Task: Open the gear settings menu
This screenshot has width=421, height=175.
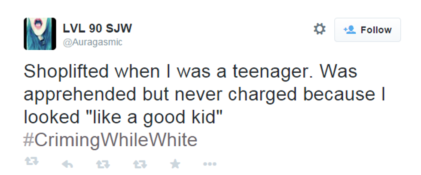Action: tap(320, 29)
